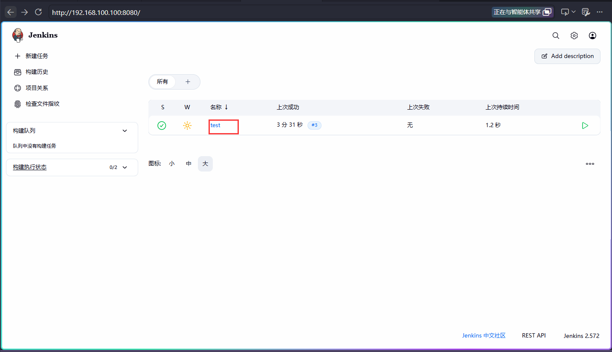Sort by 上次成功 column header
This screenshot has width=612, height=352.
click(288, 107)
